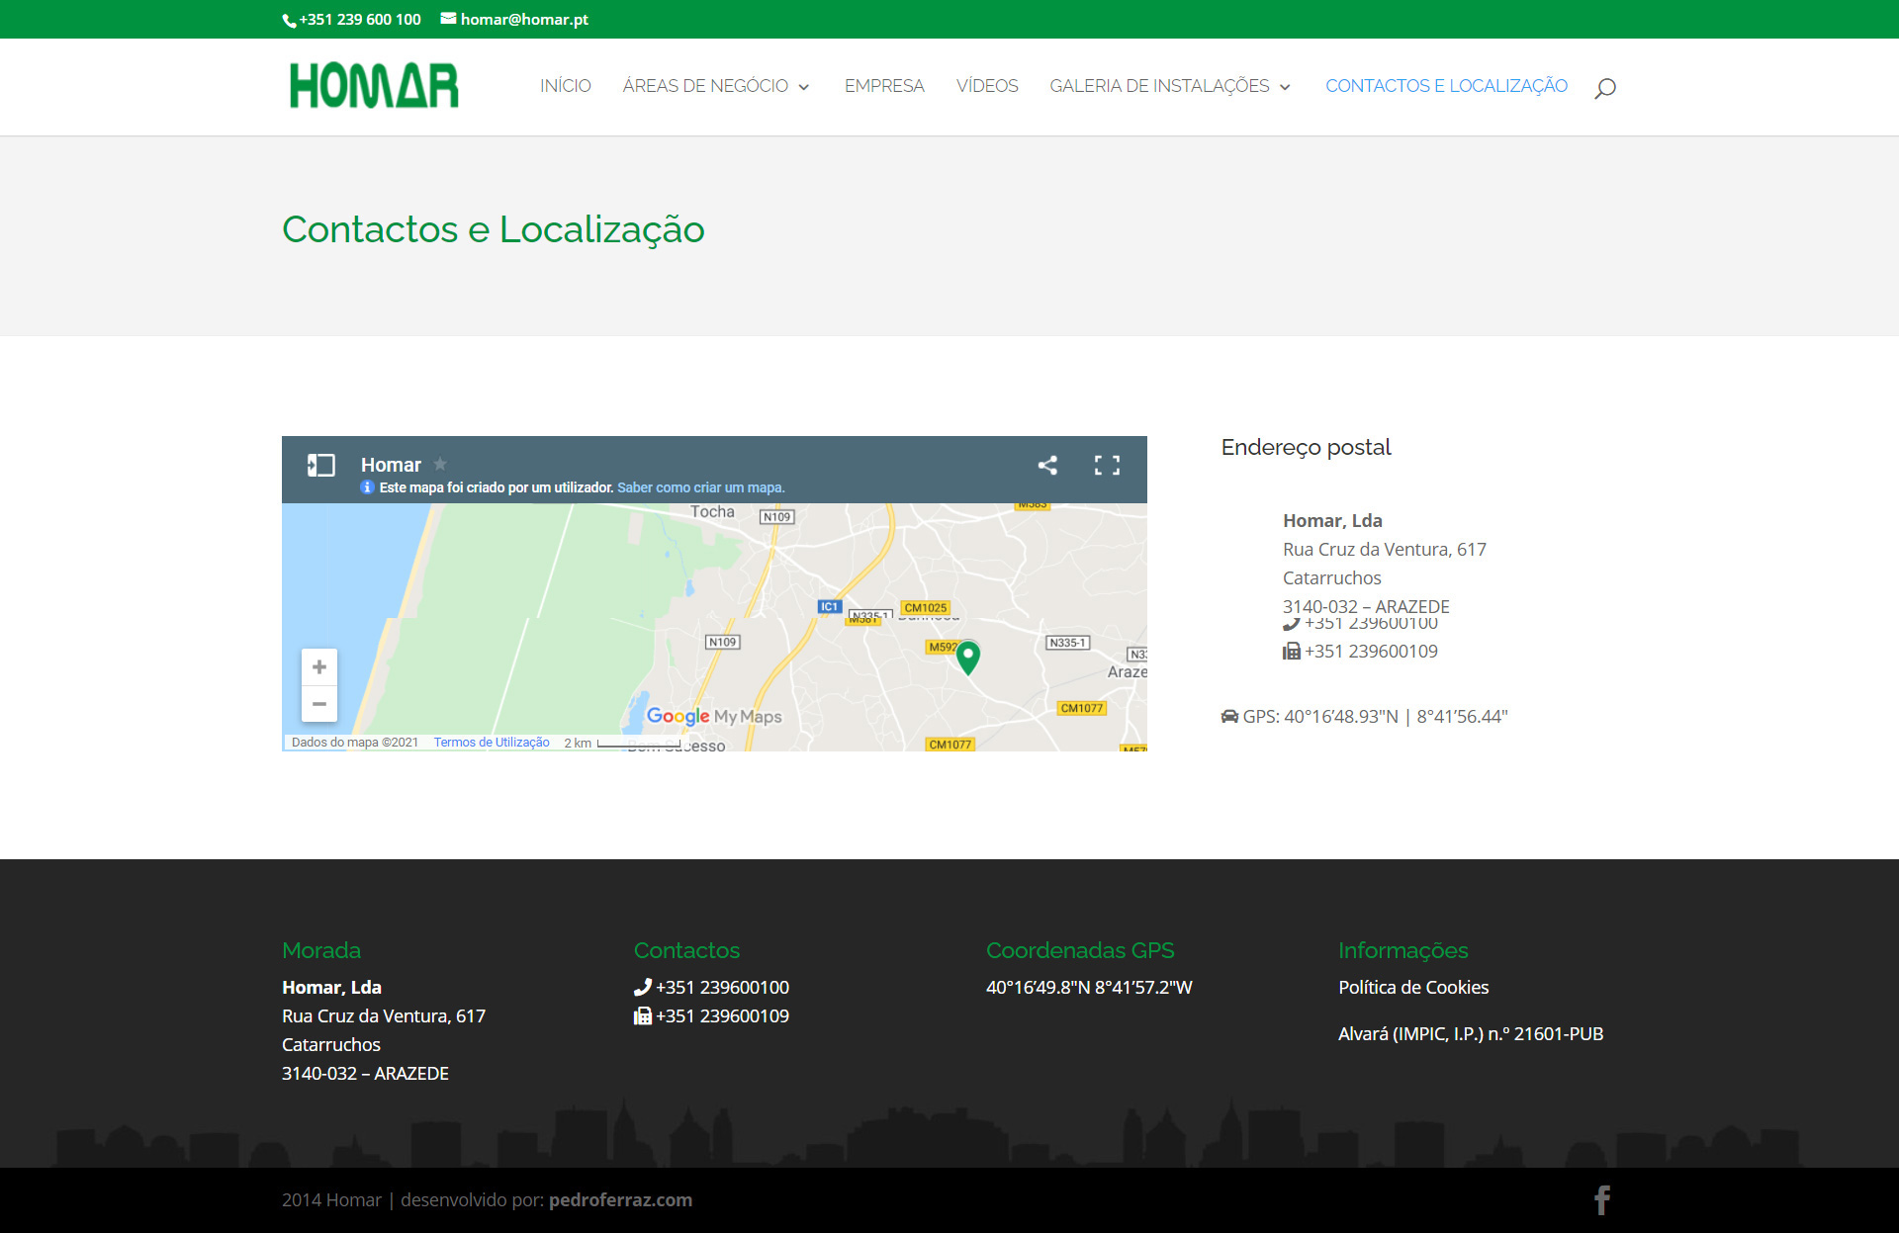Click the map share icon
This screenshot has height=1233, width=1899.
(1047, 465)
